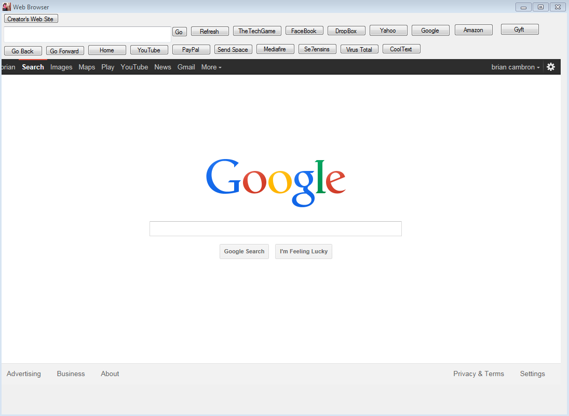Open Play in Google nav bar
Image resolution: width=569 pixels, height=416 pixels.
click(x=108, y=67)
